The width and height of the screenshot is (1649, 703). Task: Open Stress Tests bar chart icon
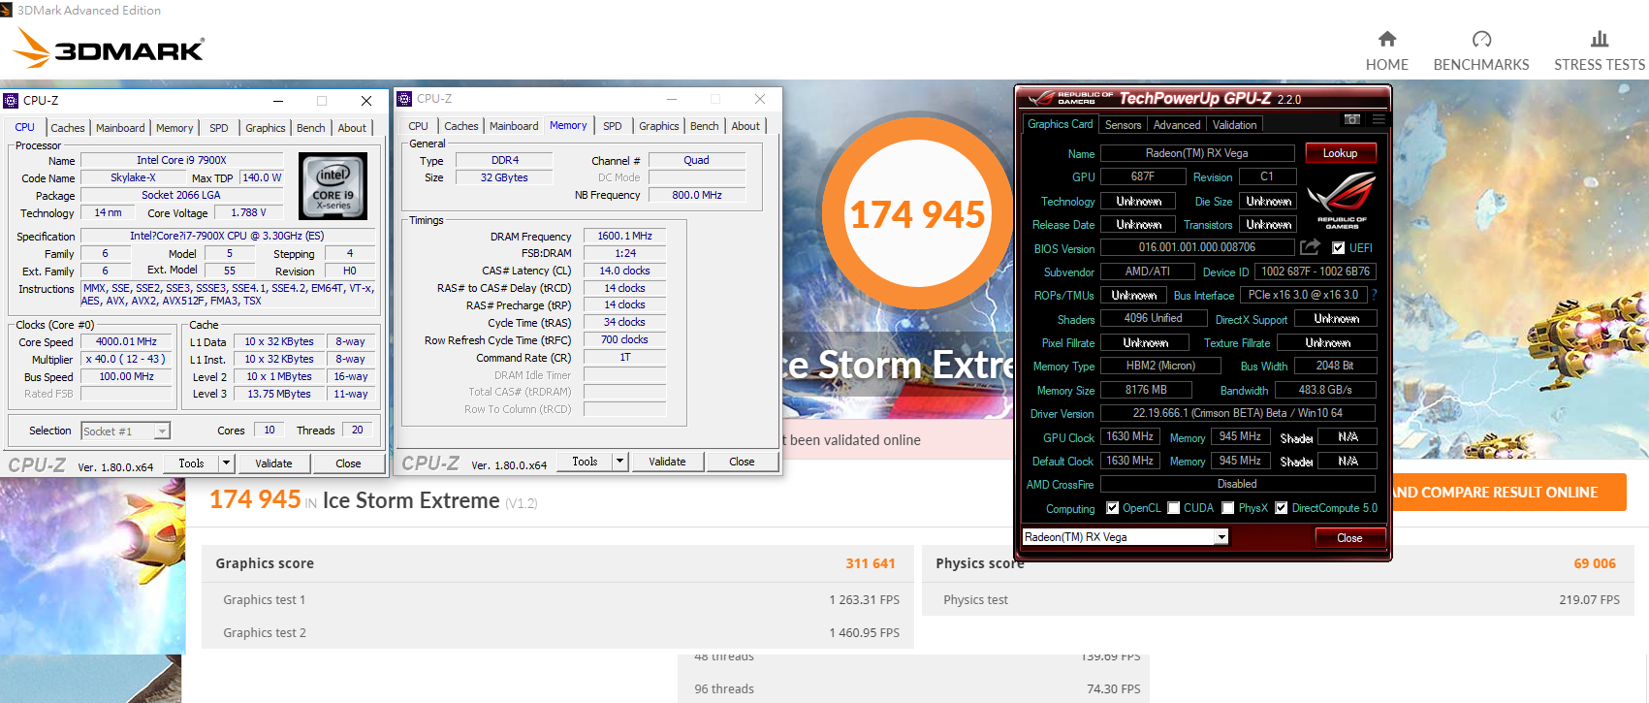pyautogui.click(x=1600, y=39)
